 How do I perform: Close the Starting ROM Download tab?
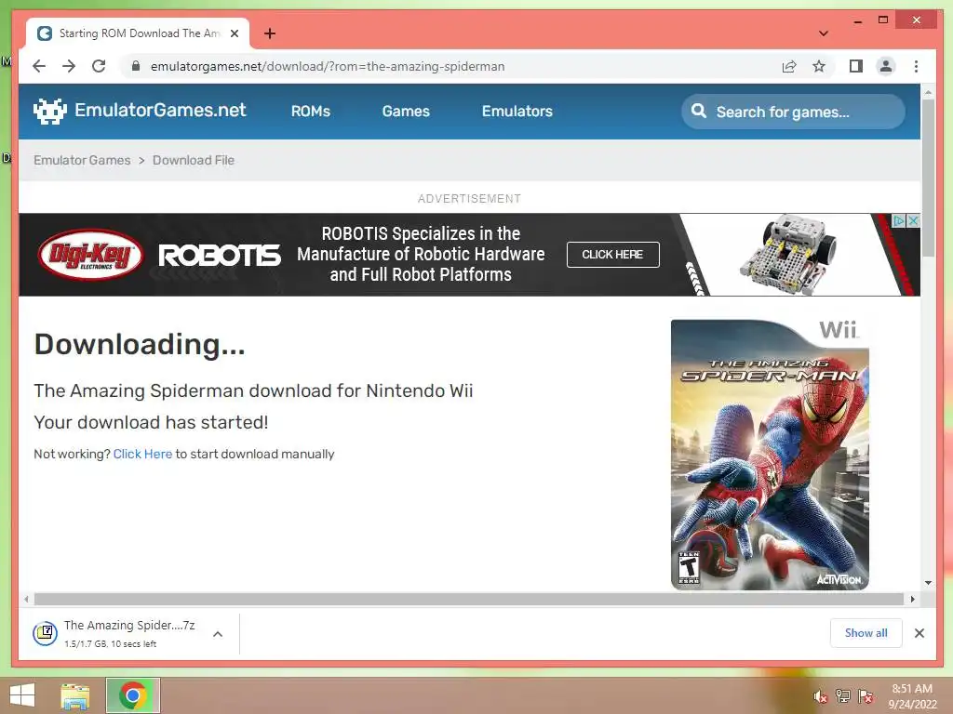(235, 33)
